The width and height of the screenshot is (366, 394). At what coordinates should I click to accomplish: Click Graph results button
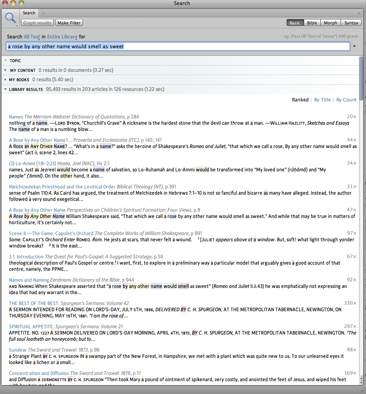click(x=37, y=23)
